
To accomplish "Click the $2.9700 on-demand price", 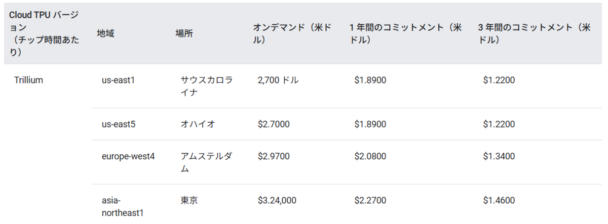I will pos(274,156).
